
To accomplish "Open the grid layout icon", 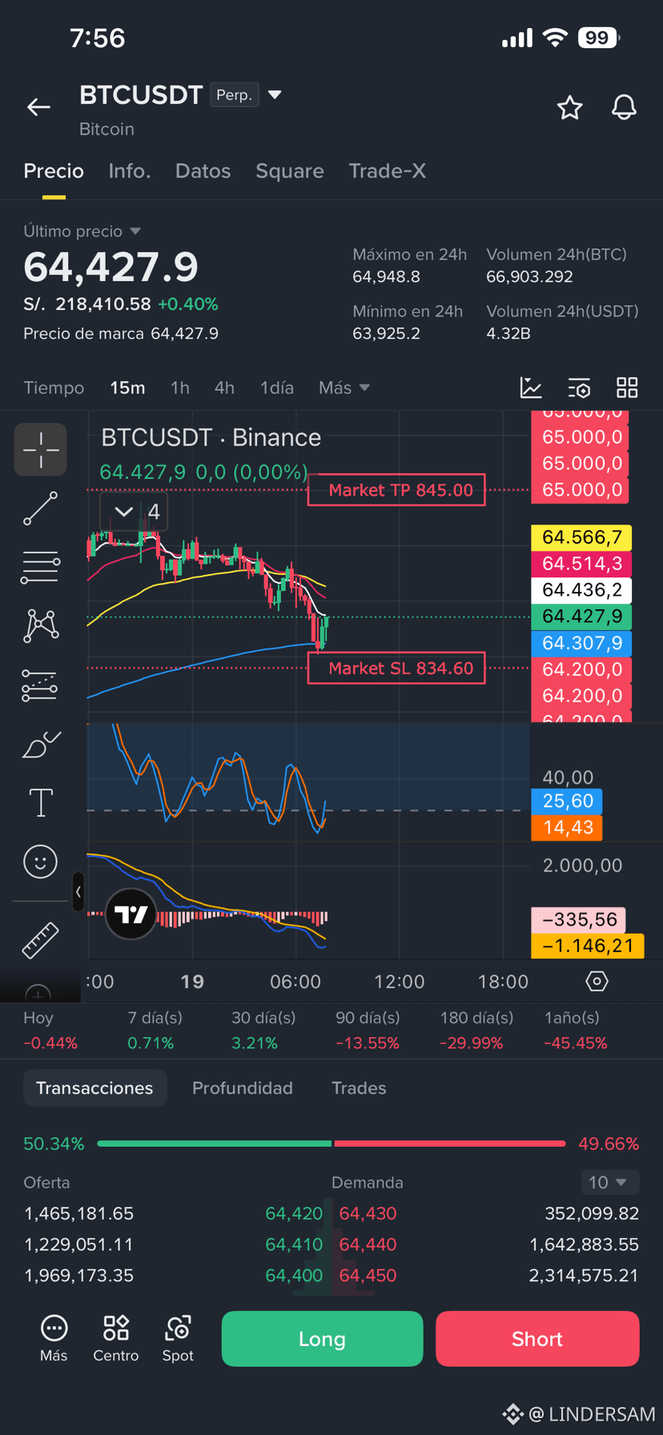I will point(627,388).
